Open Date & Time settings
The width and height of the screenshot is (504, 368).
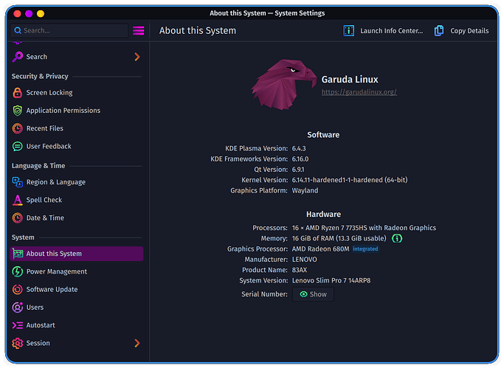tap(77, 218)
